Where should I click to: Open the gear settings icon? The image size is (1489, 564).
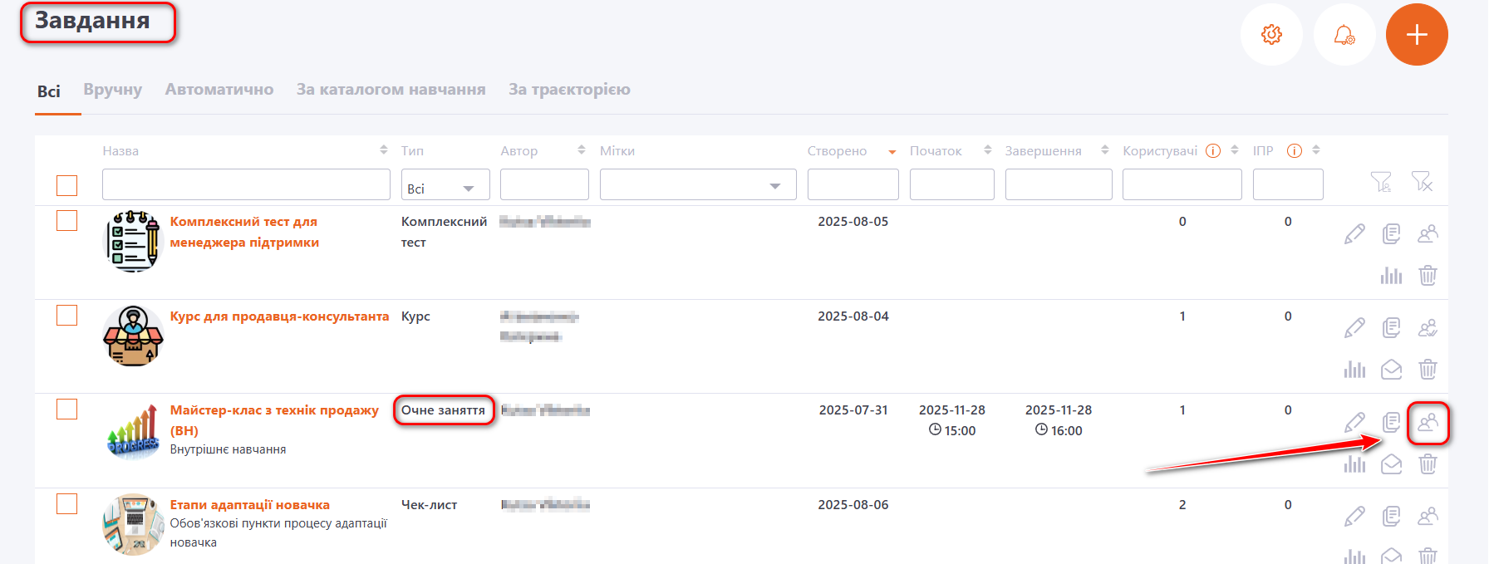(x=1271, y=35)
